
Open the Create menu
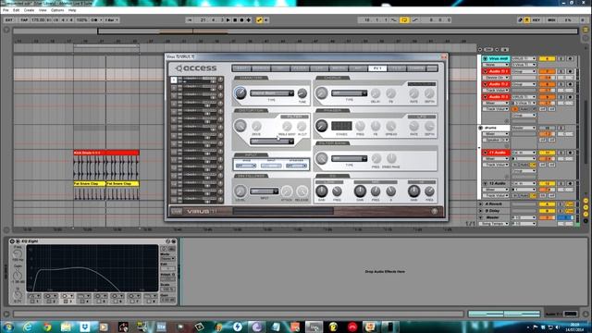click(x=29, y=10)
